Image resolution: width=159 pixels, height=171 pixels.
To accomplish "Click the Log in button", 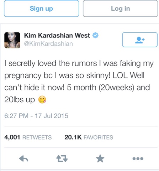I will [x=120, y=9].
